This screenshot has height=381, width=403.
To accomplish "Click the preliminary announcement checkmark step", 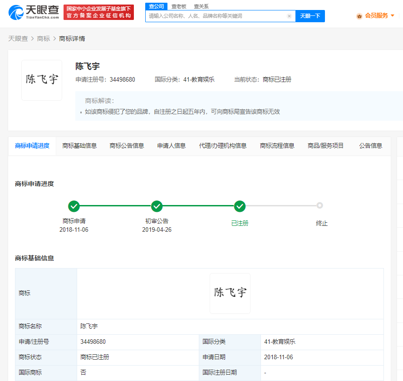I will tap(157, 206).
